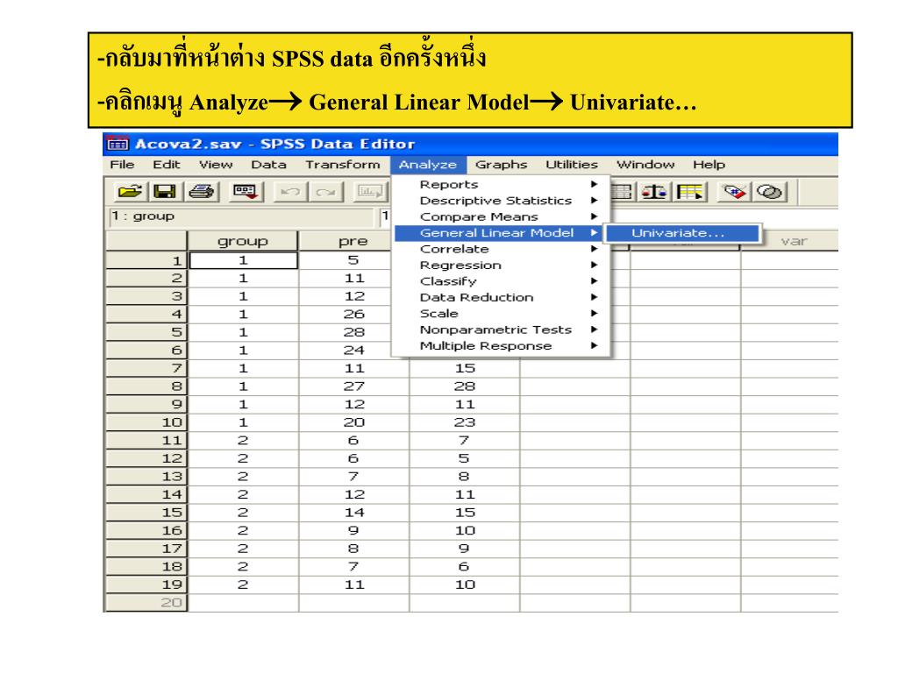Click the group value 2 in row 11
The height and width of the screenshot is (673, 898).
(244, 440)
